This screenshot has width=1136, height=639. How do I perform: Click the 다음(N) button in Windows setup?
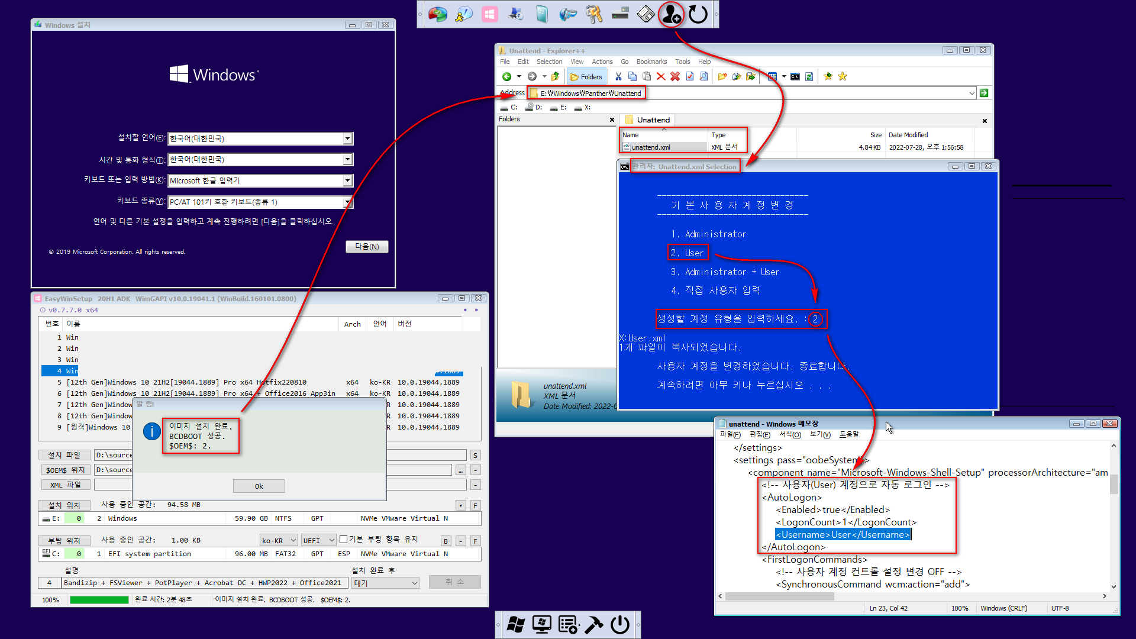coord(367,246)
